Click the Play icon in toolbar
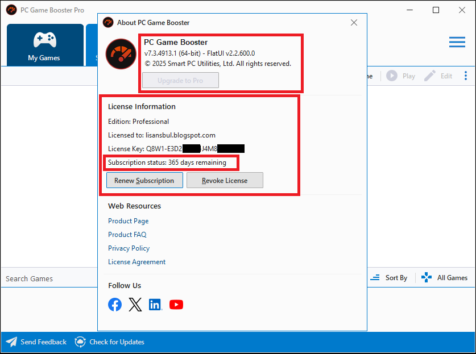Image resolution: width=476 pixels, height=354 pixels. tap(392, 76)
